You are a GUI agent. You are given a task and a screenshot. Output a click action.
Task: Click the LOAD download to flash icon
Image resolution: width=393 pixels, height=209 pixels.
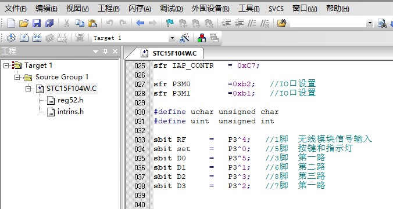[x=80, y=38]
